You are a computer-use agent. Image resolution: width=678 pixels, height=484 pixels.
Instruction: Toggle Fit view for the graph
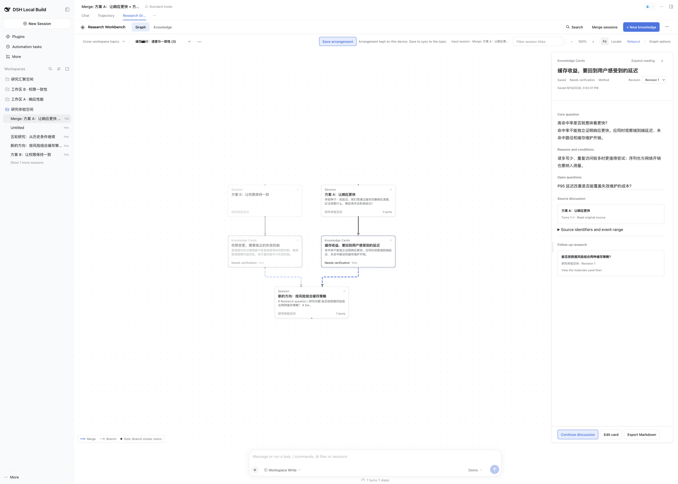[x=604, y=42]
